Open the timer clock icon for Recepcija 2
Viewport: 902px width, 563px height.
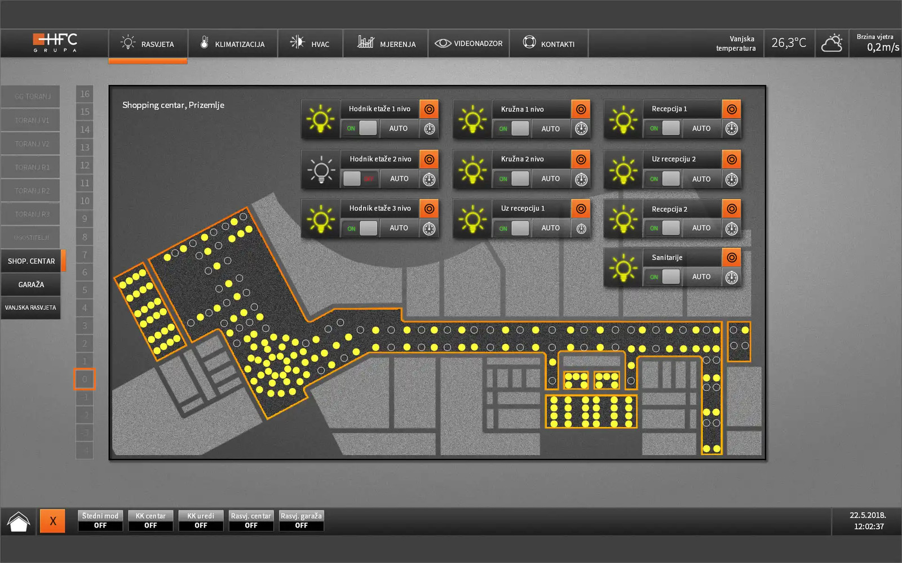[731, 229]
